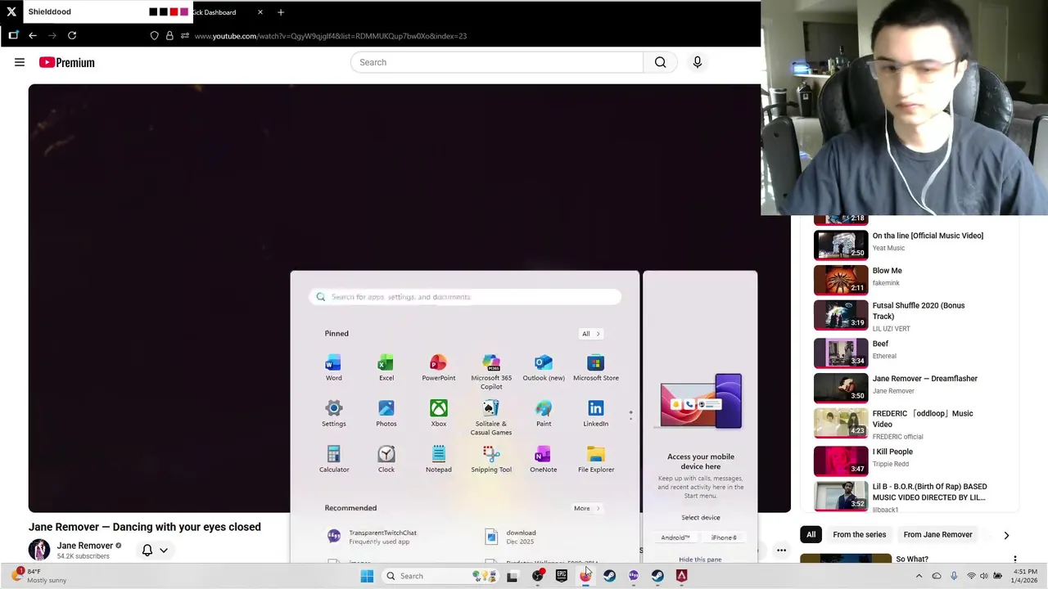
Task: Open File Explorer from Start menu
Action: [x=595, y=460]
